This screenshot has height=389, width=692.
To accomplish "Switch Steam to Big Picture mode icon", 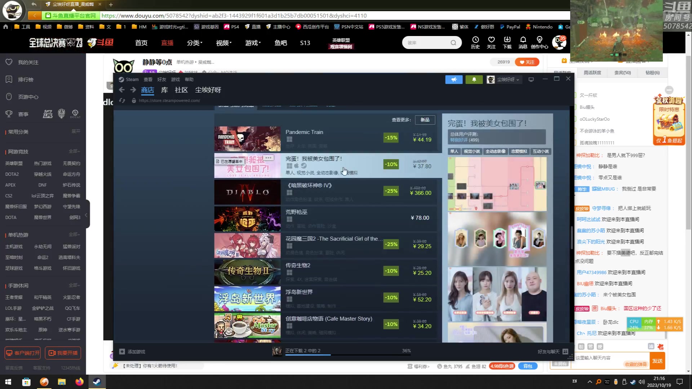I will tap(531, 80).
